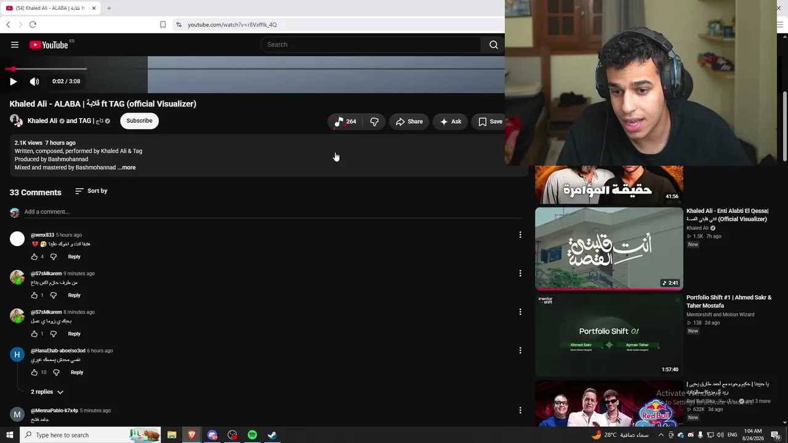The image size is (788, 443).
Task: Open options menu for @wmx833's comment
Action: [520, 234]
